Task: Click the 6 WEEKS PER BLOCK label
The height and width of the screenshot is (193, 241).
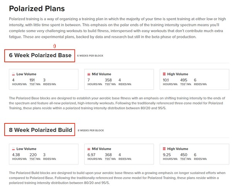Action: [90, 56]
